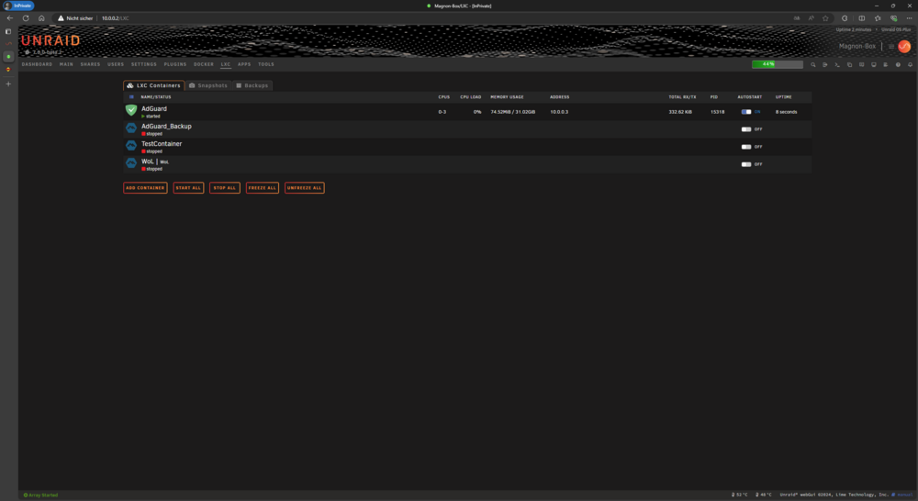The height and width of the screenshot is (501, 918).
Task: Click the Unfreeze All button
Action: coord(305,188)
